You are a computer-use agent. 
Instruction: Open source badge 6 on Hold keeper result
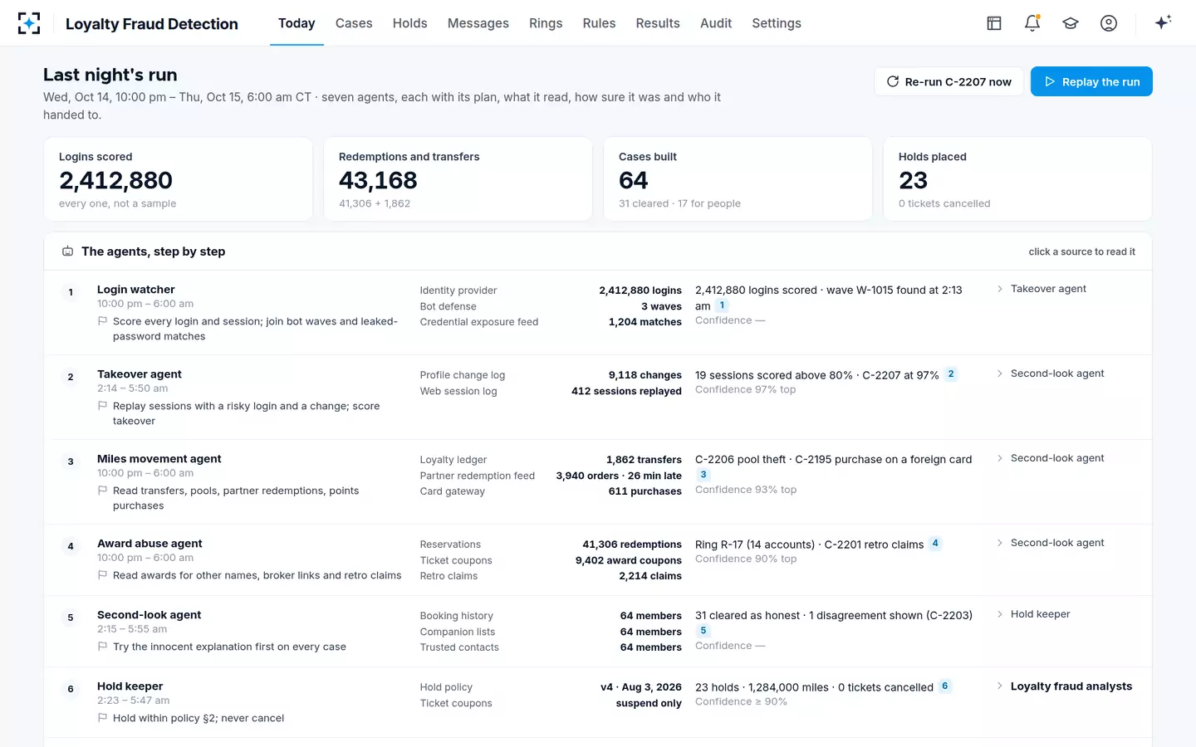coord(944,686)
